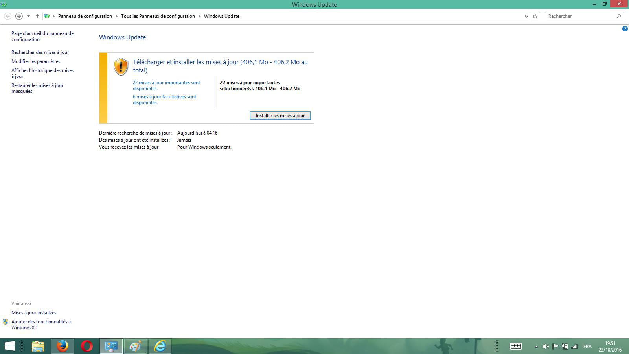Image resolution: width=629 pixels, height=354 pixels.
Task: Click the Pour Windows seulement text
Action: click(204, 147)
